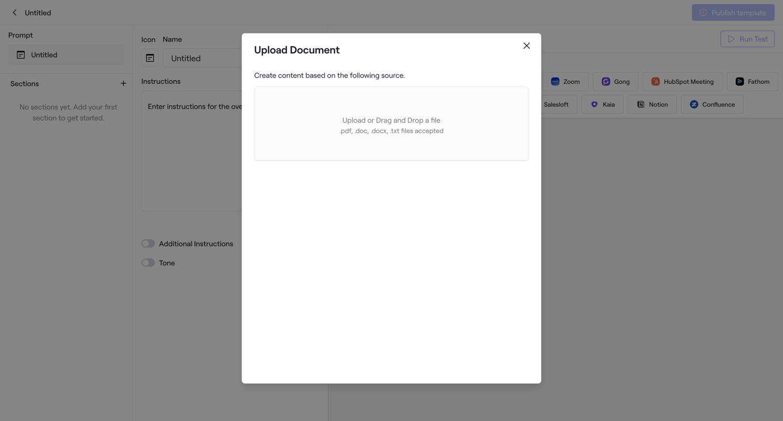Viewport: 783px width, 421px height.
Task: Choose Confluence as the source
Action: tap(712, 104)
